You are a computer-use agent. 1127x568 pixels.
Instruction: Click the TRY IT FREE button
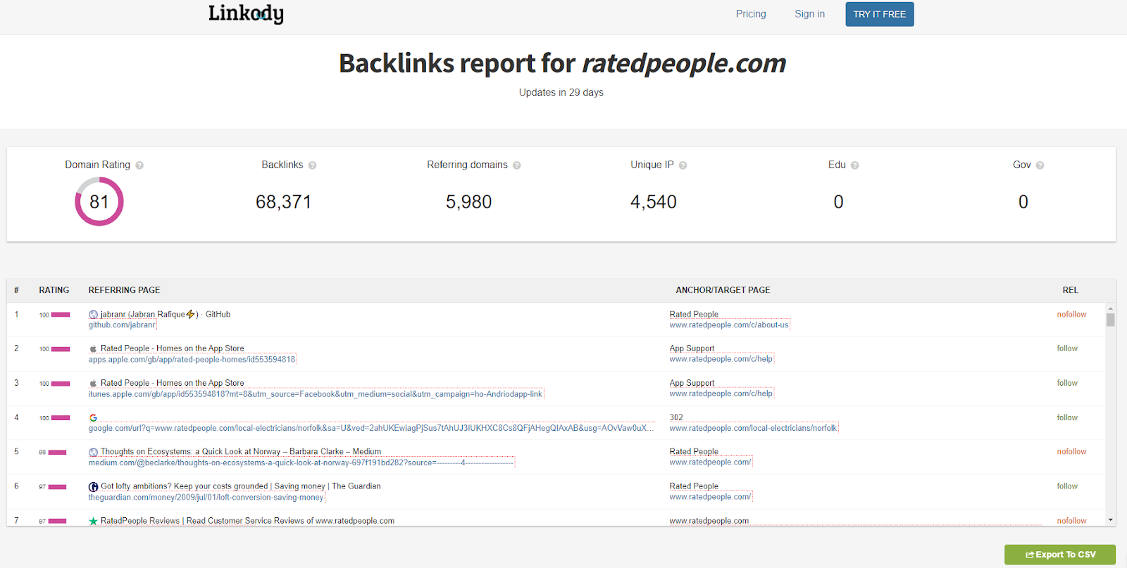(880, 14)
